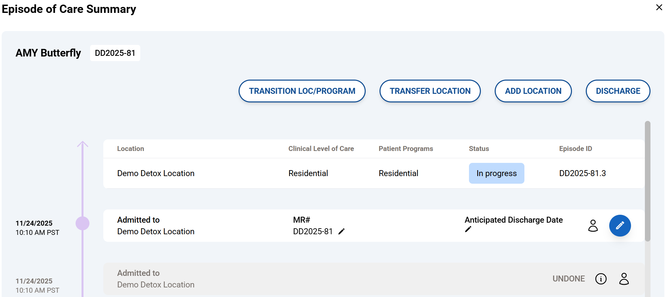The height and width of the screenshot is (297, 665).
Task: Click person icon in the undone row
Action: (x=624, y=279)
